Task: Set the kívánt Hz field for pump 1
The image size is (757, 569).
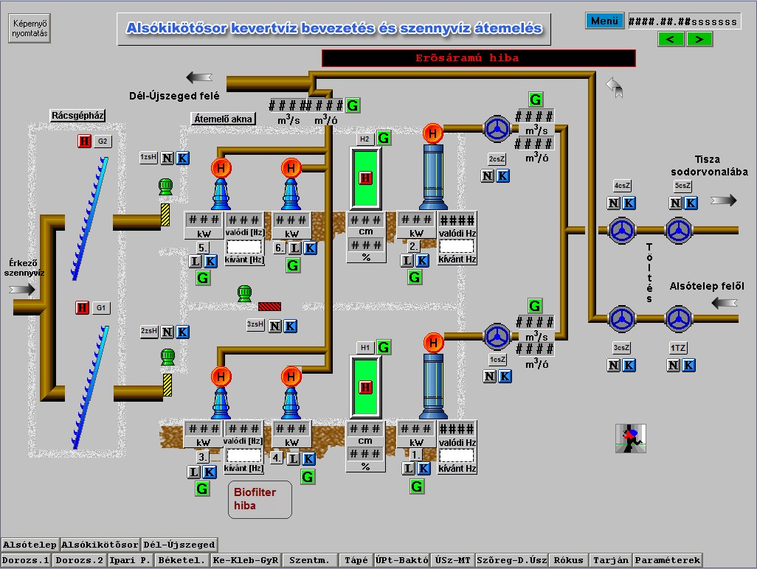Action: 457,455
